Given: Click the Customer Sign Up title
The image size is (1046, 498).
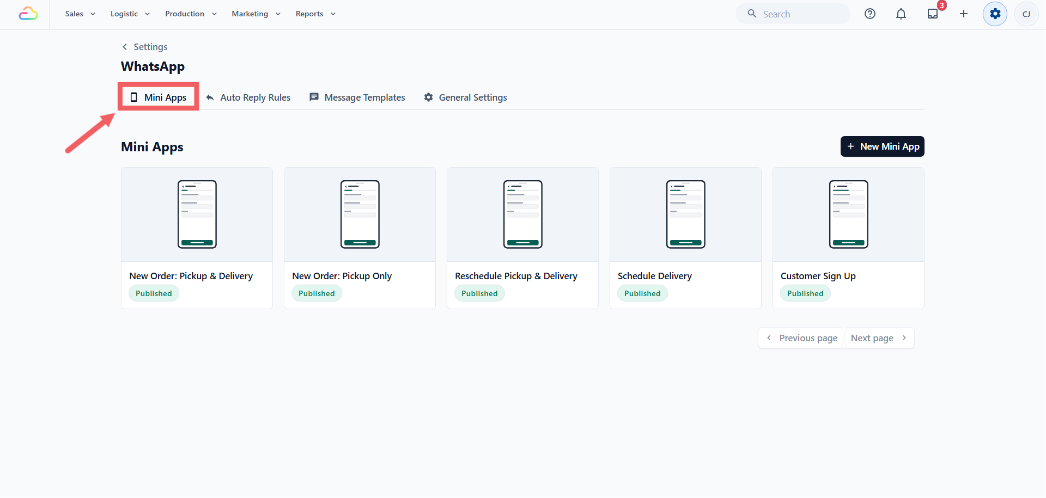Looking at the screenshot, I should point(818,276).
